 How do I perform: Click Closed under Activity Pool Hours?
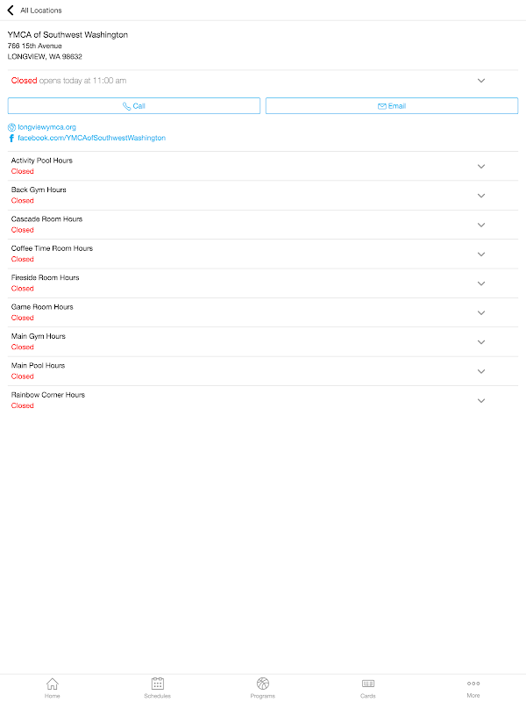(23, 171)
